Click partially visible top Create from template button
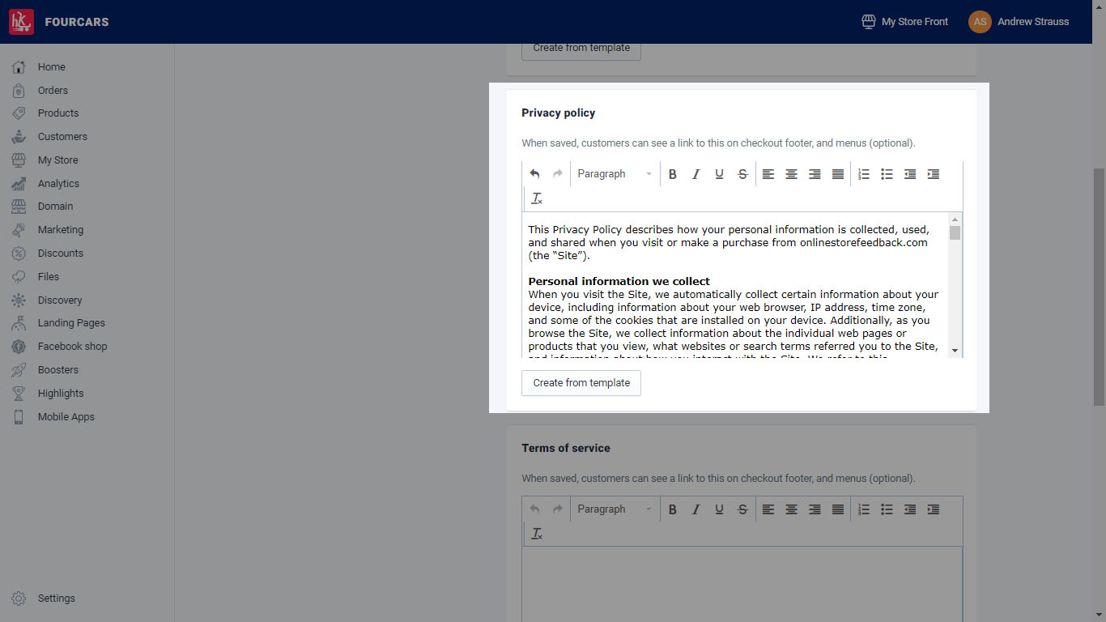The image size is (1106, 622). [581, 50]
